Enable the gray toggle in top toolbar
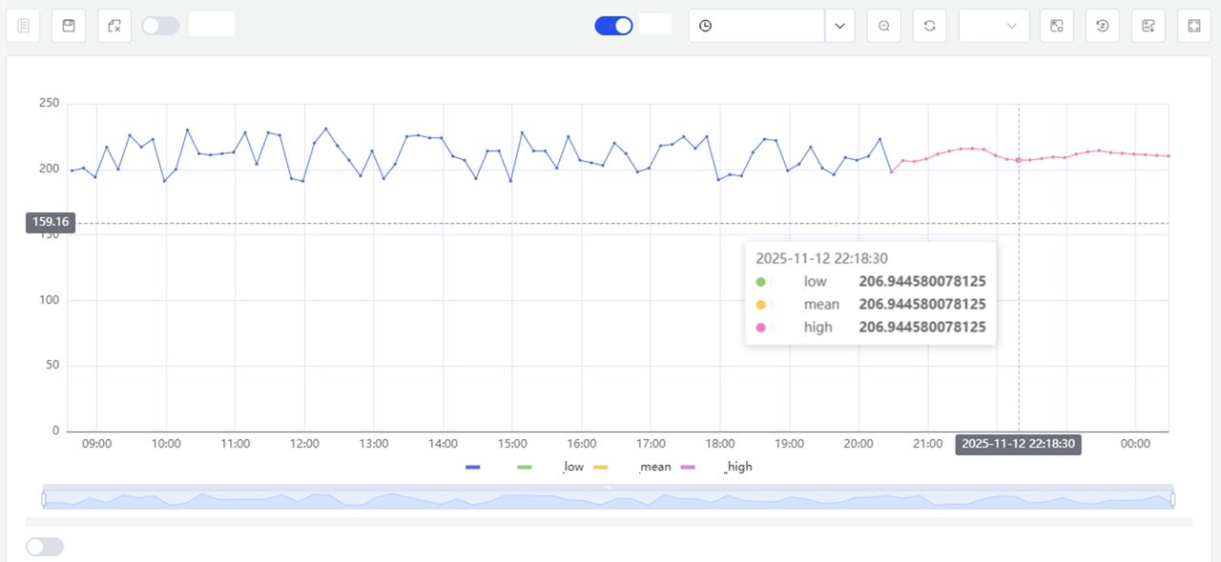The width and height of the screenshot is (1221, 562). coord(160,26)
